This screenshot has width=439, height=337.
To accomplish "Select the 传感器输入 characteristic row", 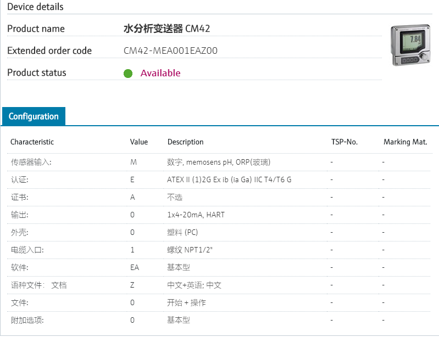I will [31, 162].
